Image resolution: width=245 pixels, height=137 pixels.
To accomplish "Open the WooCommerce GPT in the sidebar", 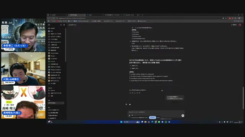I will [56, 42].
